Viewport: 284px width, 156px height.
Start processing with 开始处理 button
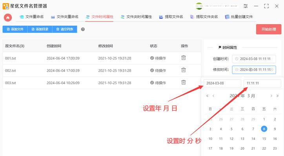pyautogui.click(x=269, y=29)
